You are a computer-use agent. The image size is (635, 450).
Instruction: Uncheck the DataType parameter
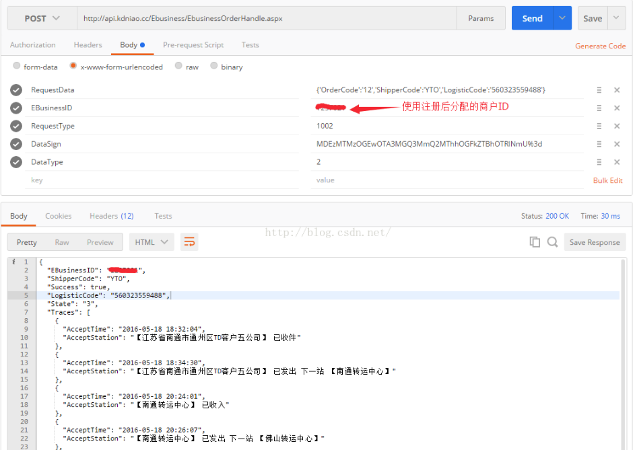pyautogui.click(x=16, y=162)
